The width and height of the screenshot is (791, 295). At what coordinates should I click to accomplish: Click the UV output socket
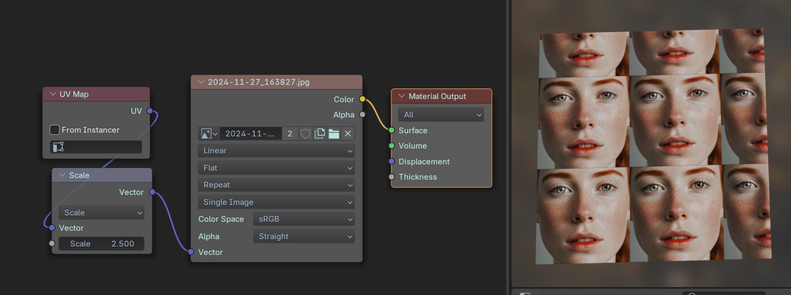coord(150,111)
